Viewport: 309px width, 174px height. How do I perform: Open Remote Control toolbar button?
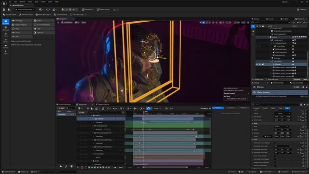coord(26,14)
